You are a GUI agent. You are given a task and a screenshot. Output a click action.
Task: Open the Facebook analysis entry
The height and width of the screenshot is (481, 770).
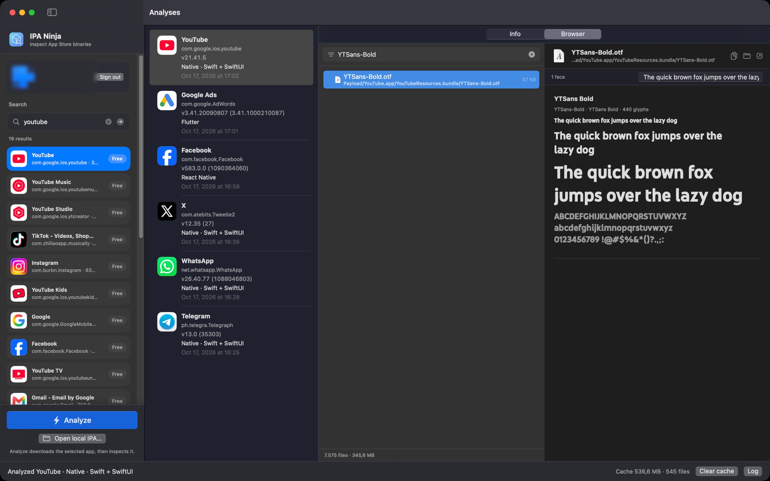point(231,168)
